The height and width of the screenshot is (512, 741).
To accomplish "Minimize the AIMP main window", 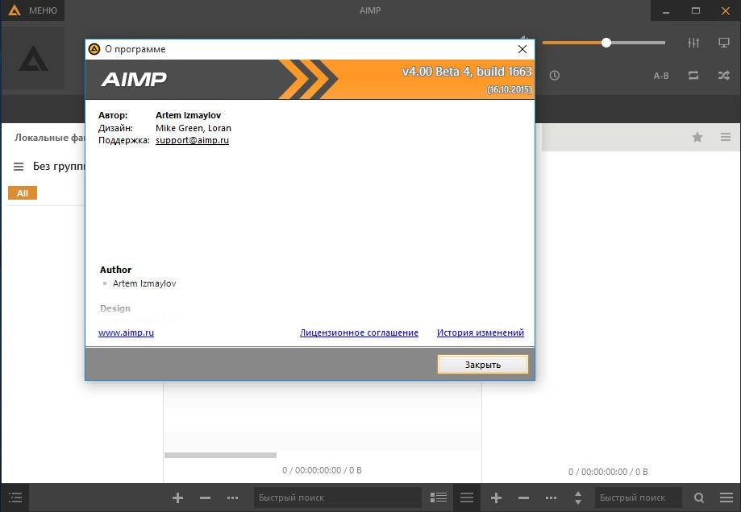I will coord(666,10).
